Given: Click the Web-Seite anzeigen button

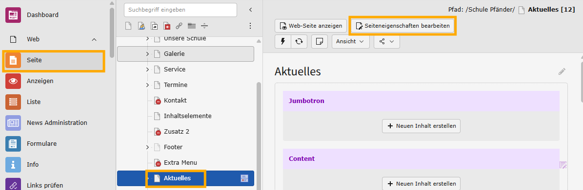Looking at the screenshot, I should [x=311, y=26].
